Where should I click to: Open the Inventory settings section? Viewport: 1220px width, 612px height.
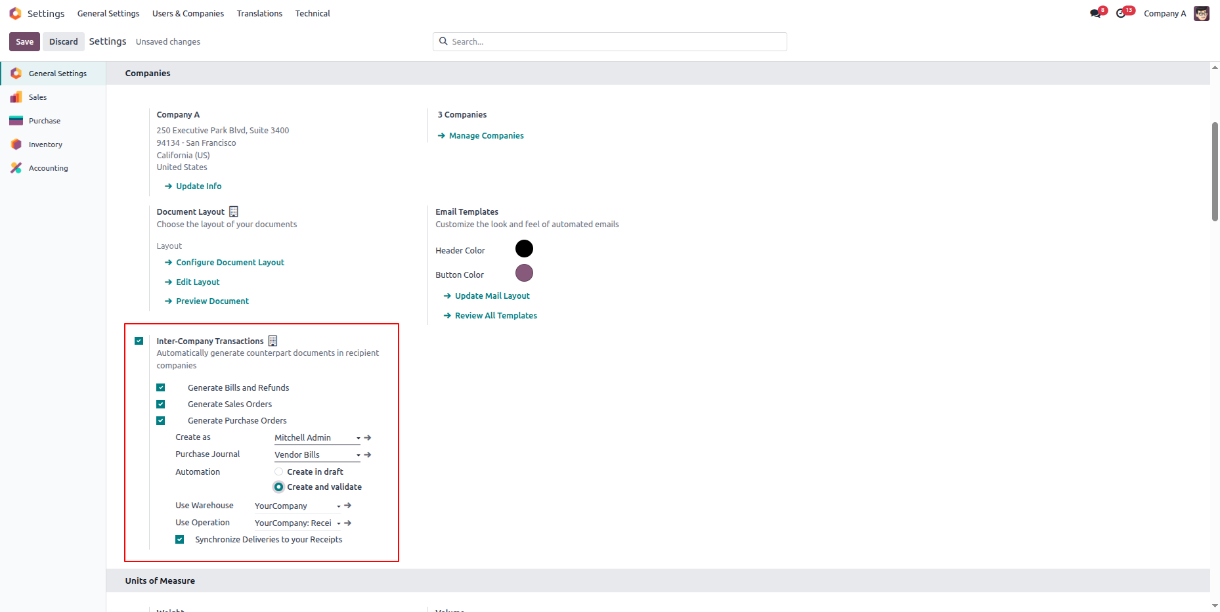[45, 144]
